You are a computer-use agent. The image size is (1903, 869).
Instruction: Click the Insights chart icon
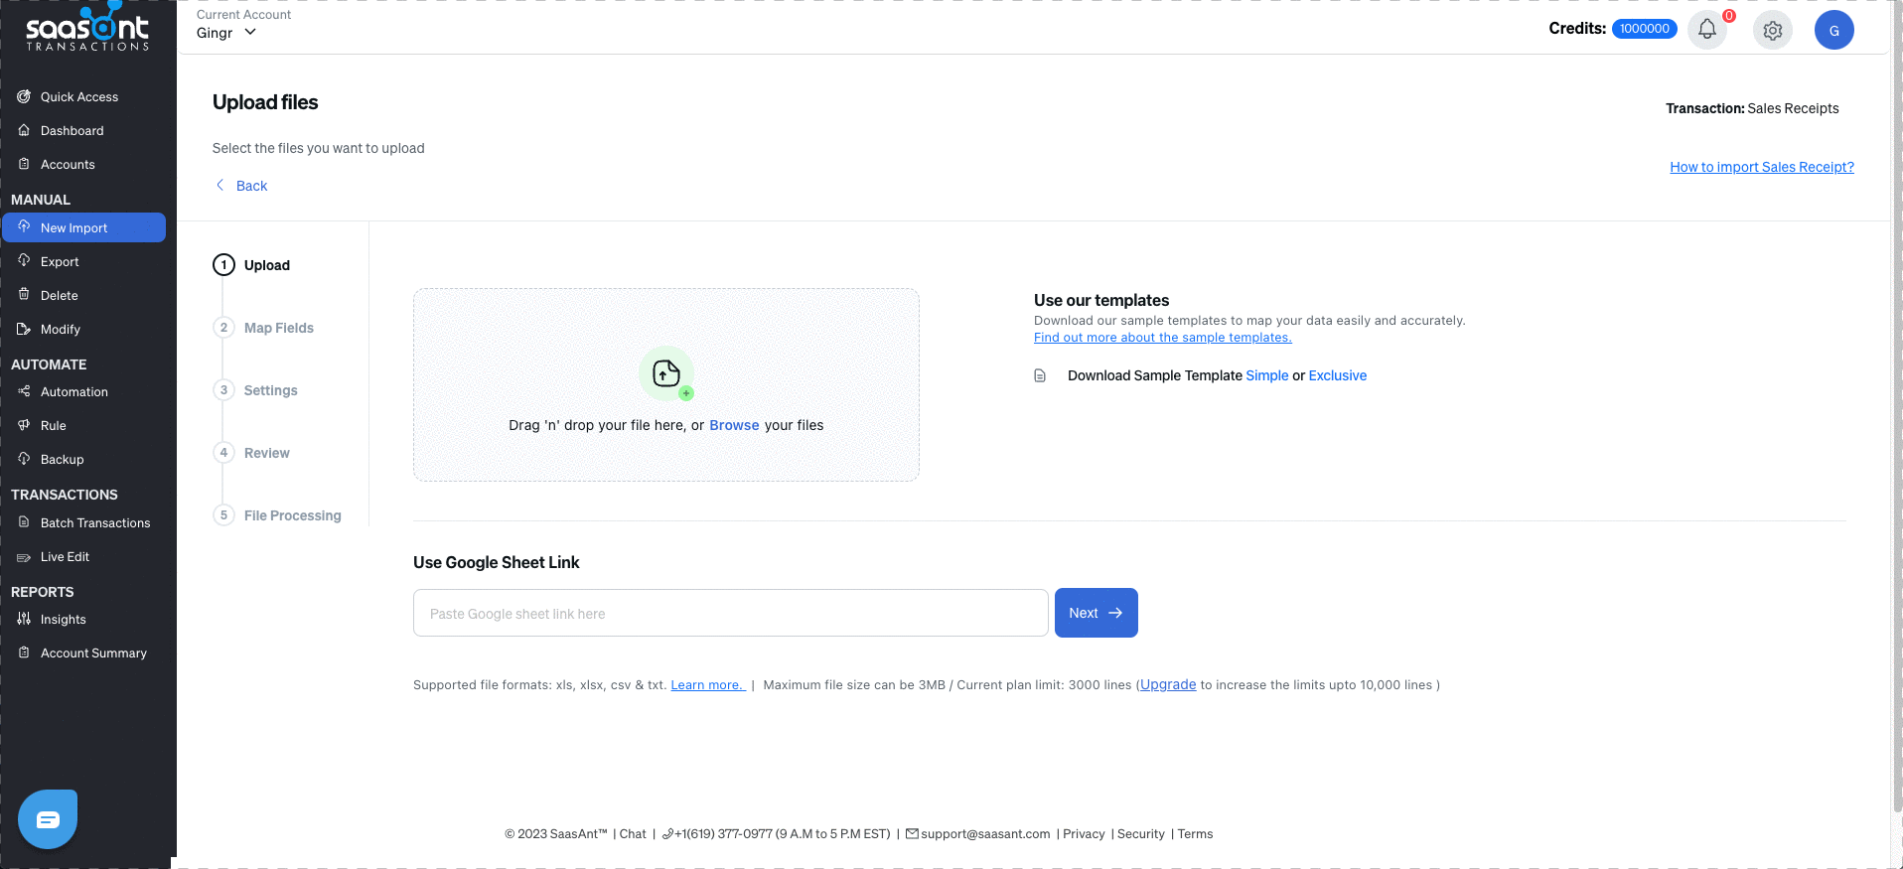tap(24, 619)
